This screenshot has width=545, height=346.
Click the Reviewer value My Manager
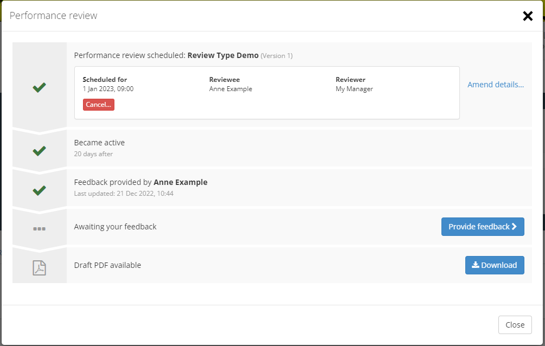click(354, 89)
